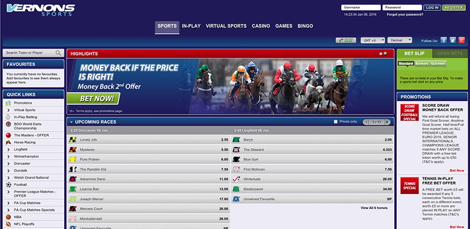
Task: Click the Score Draw Football Special image
Action: pyautogui.click(x=409, y=113)
